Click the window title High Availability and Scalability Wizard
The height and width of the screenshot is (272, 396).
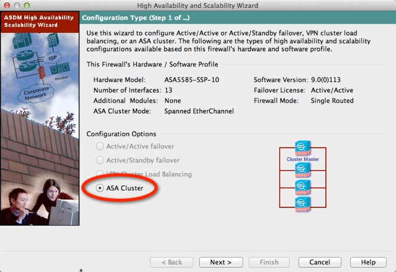[x=198, y=6]
